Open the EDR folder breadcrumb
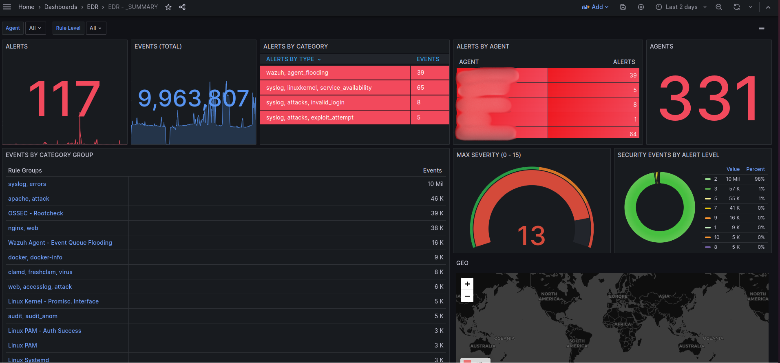780x363 pixels. click(x=93, y=7)
